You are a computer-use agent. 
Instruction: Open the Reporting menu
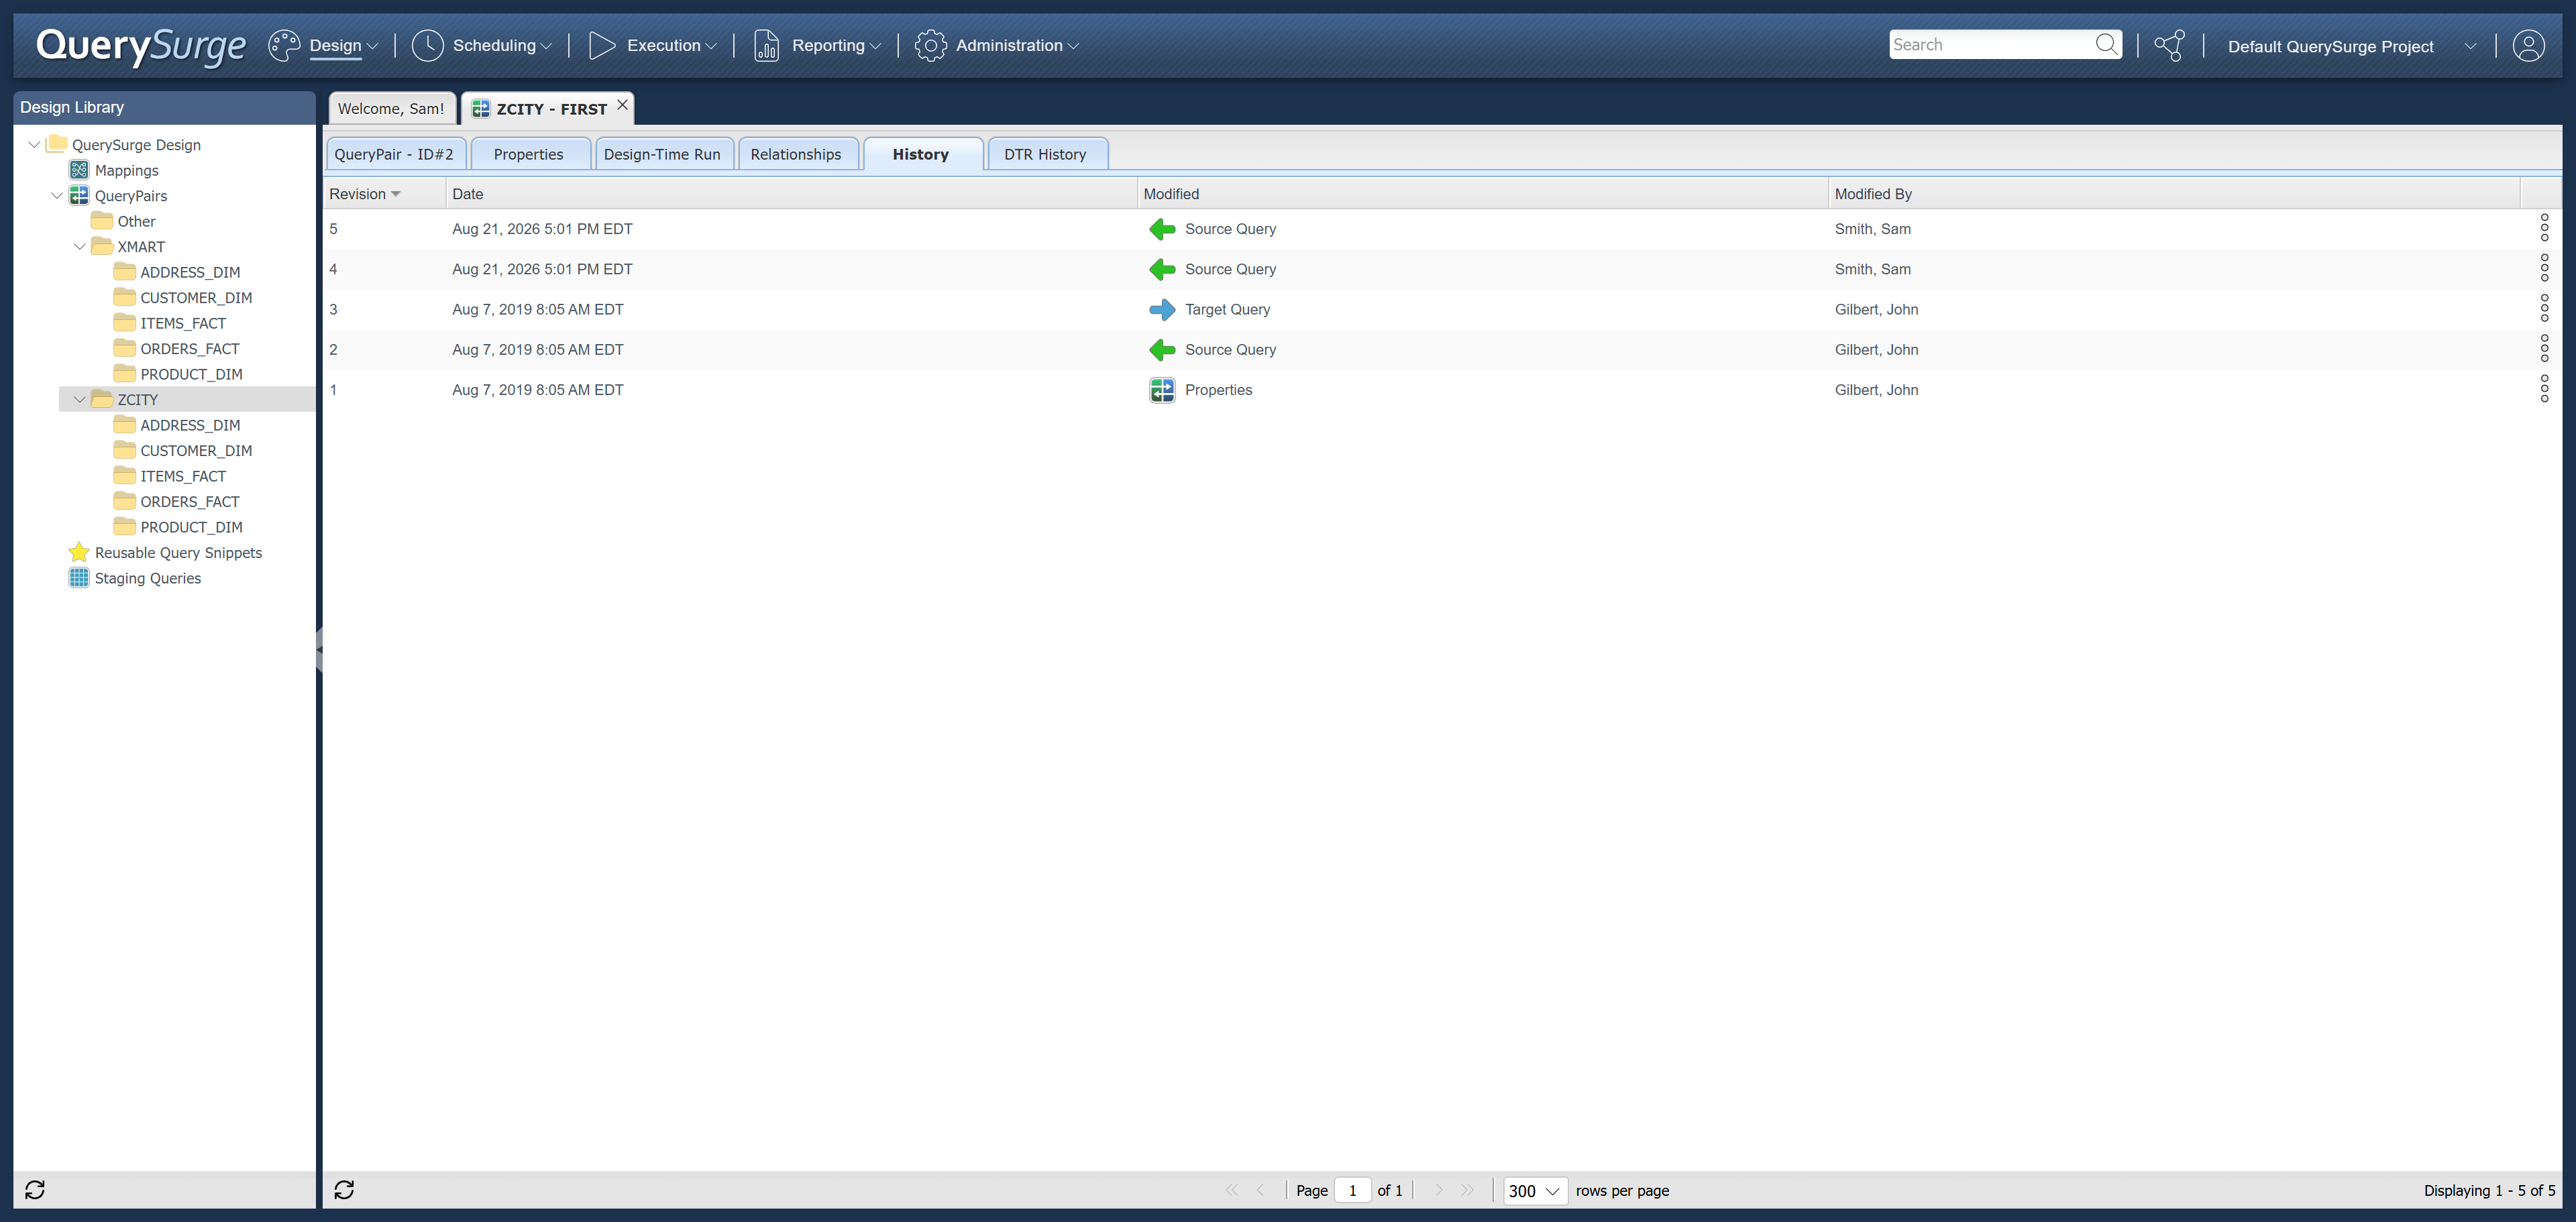pyautogui.click(x=836, y=45)
